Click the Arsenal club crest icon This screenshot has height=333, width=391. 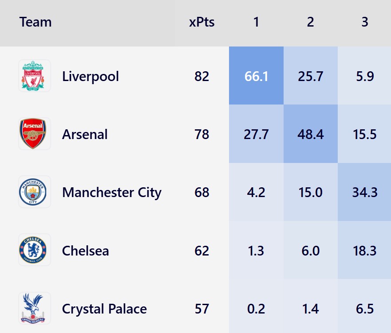pos(35,134)
